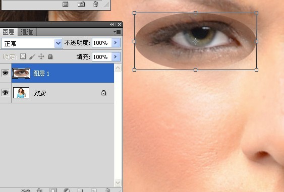Add a layer mask
The height and width of the screenshot is (192, 284).
pos(53,190)
